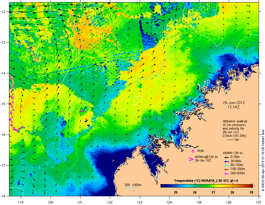
Task: Click the '-17' latitude axis label
Action: pyautogui.click(x=4, y=165)
